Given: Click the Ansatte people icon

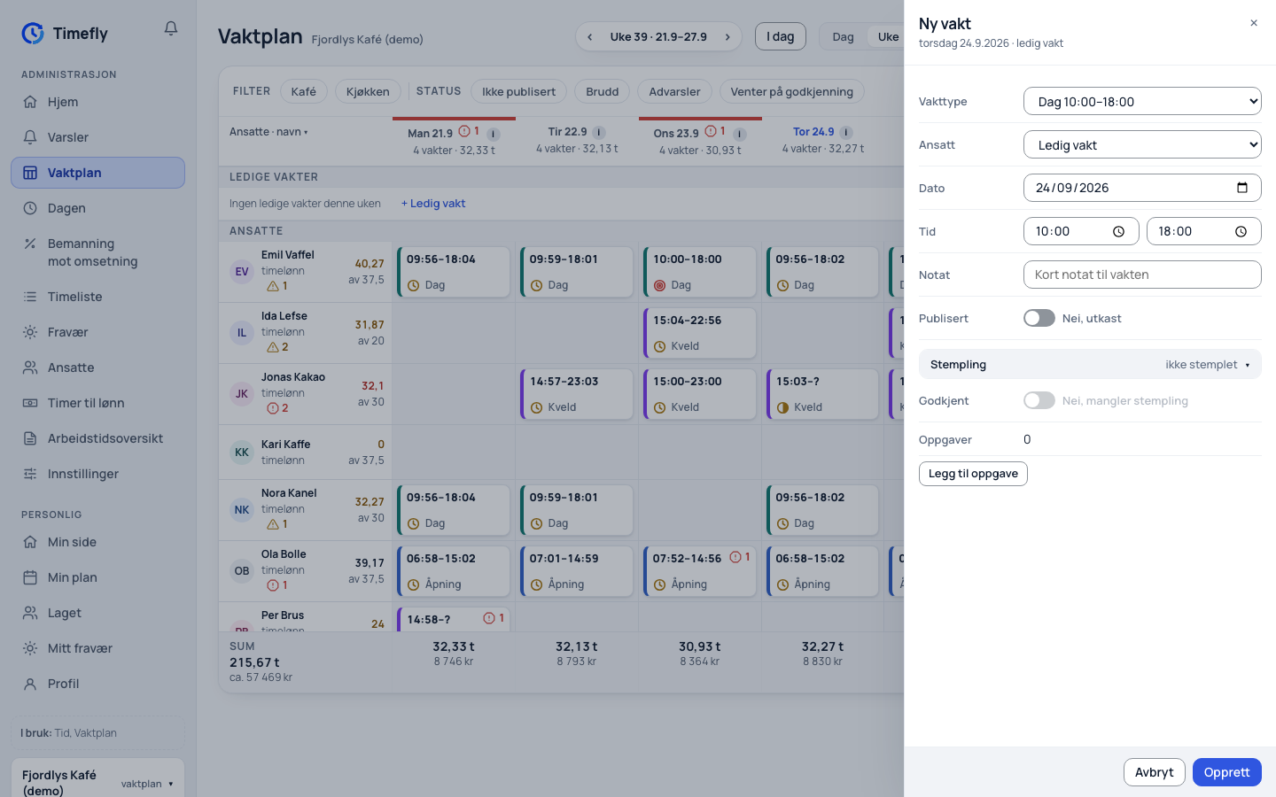Looking at the screenshot, I should pyautogui.click(x=30, y=368).
